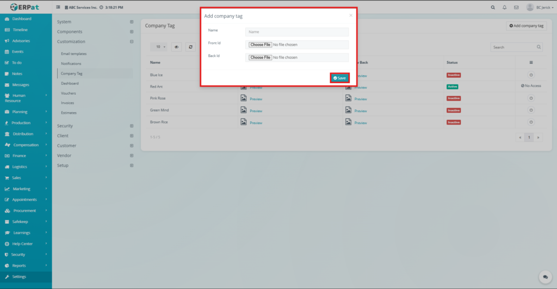Open Procurement sidebar menu
This screenshot has height=289, width=557.
pyautogui.click(x=26, y=211)
